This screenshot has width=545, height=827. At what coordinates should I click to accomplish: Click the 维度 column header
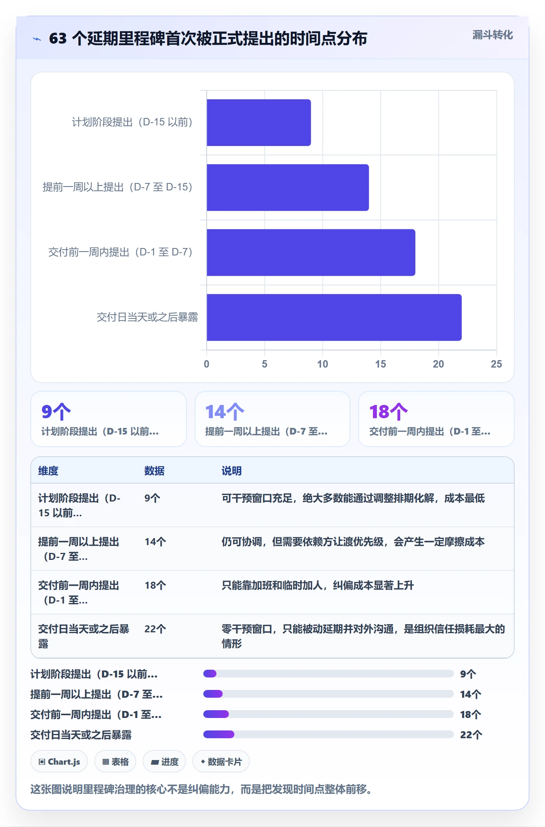[x=48, y=471]
